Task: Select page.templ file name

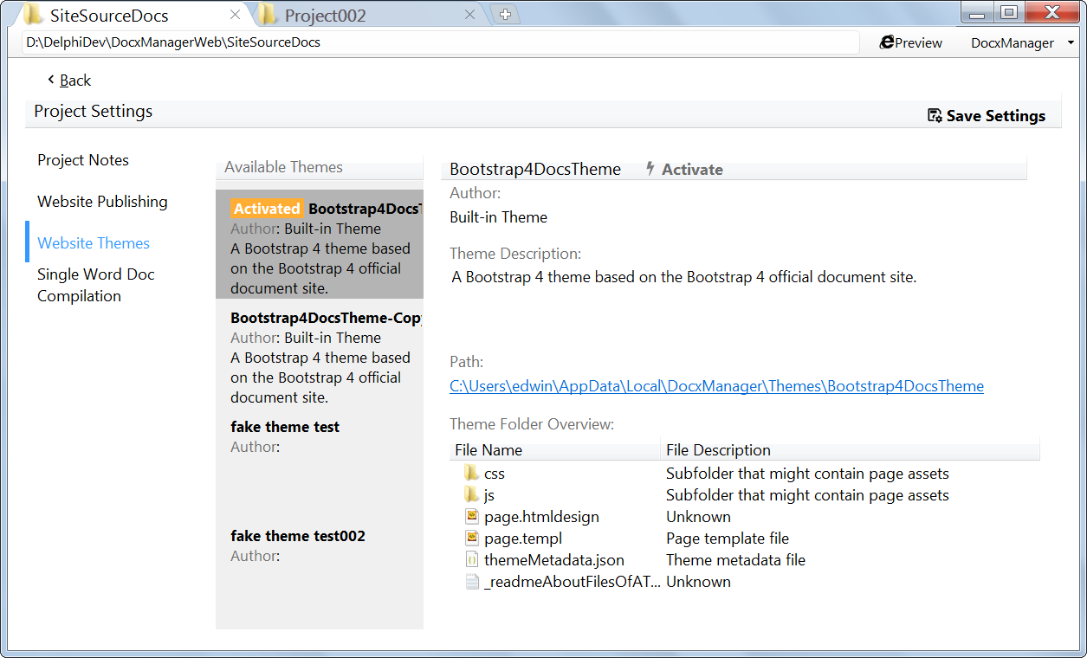Action: (523, 539)
